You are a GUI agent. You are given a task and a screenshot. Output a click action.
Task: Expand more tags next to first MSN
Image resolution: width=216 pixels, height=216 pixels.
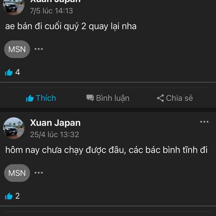coord(39,49)
